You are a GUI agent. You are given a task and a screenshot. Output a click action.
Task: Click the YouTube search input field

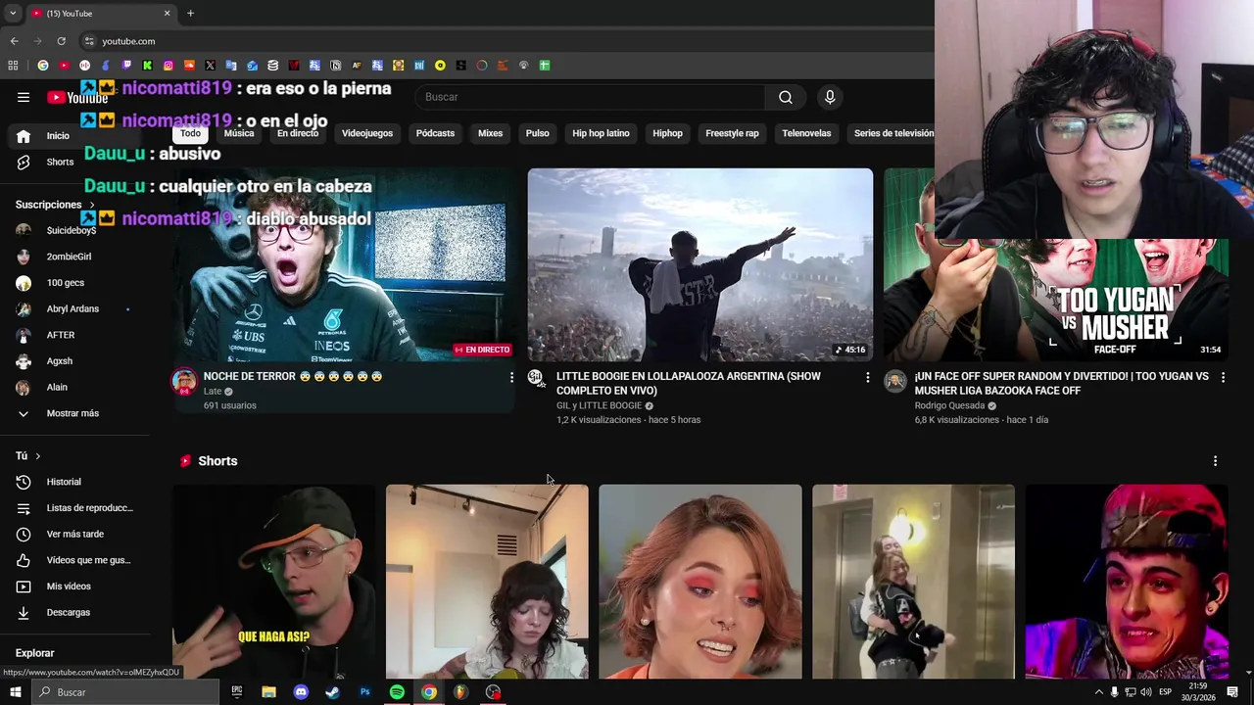590,97
